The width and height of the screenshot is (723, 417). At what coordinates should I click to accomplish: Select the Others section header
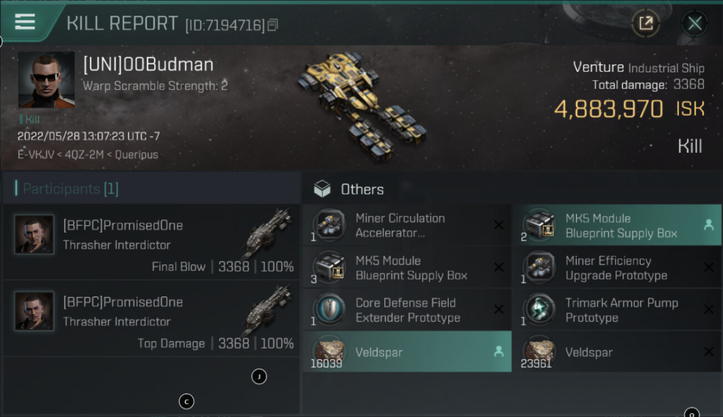(x=361, y=190)
